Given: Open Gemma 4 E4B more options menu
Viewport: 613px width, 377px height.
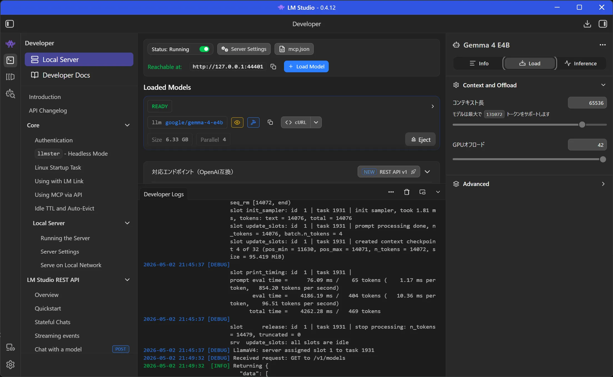Looking at the screenshot, I should click(602, 45).
